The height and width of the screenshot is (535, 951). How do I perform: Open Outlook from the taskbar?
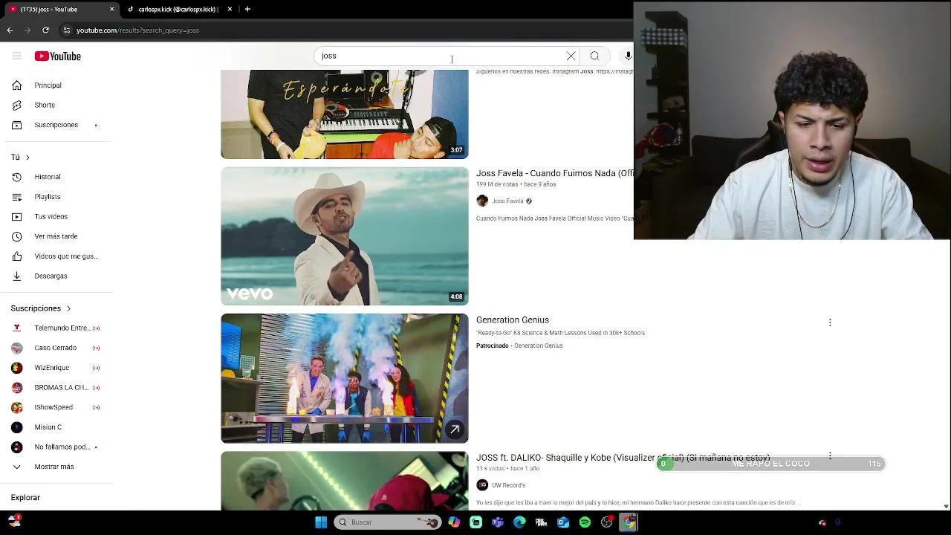[x=563, y=522]
